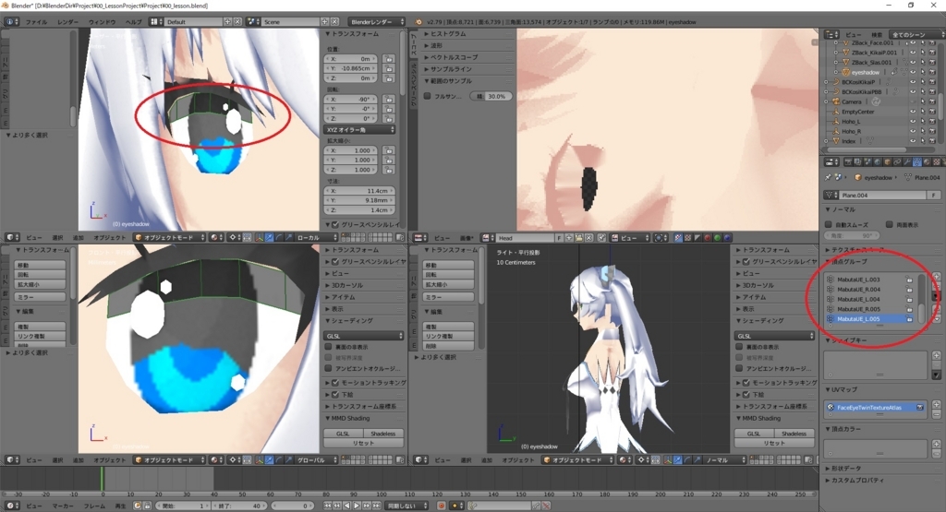Viewport: 946px width, 512px height.
Task: Toggle グリースペンシルレイヤー checkbox in bottom-right viewport
Action: [746, 261]
